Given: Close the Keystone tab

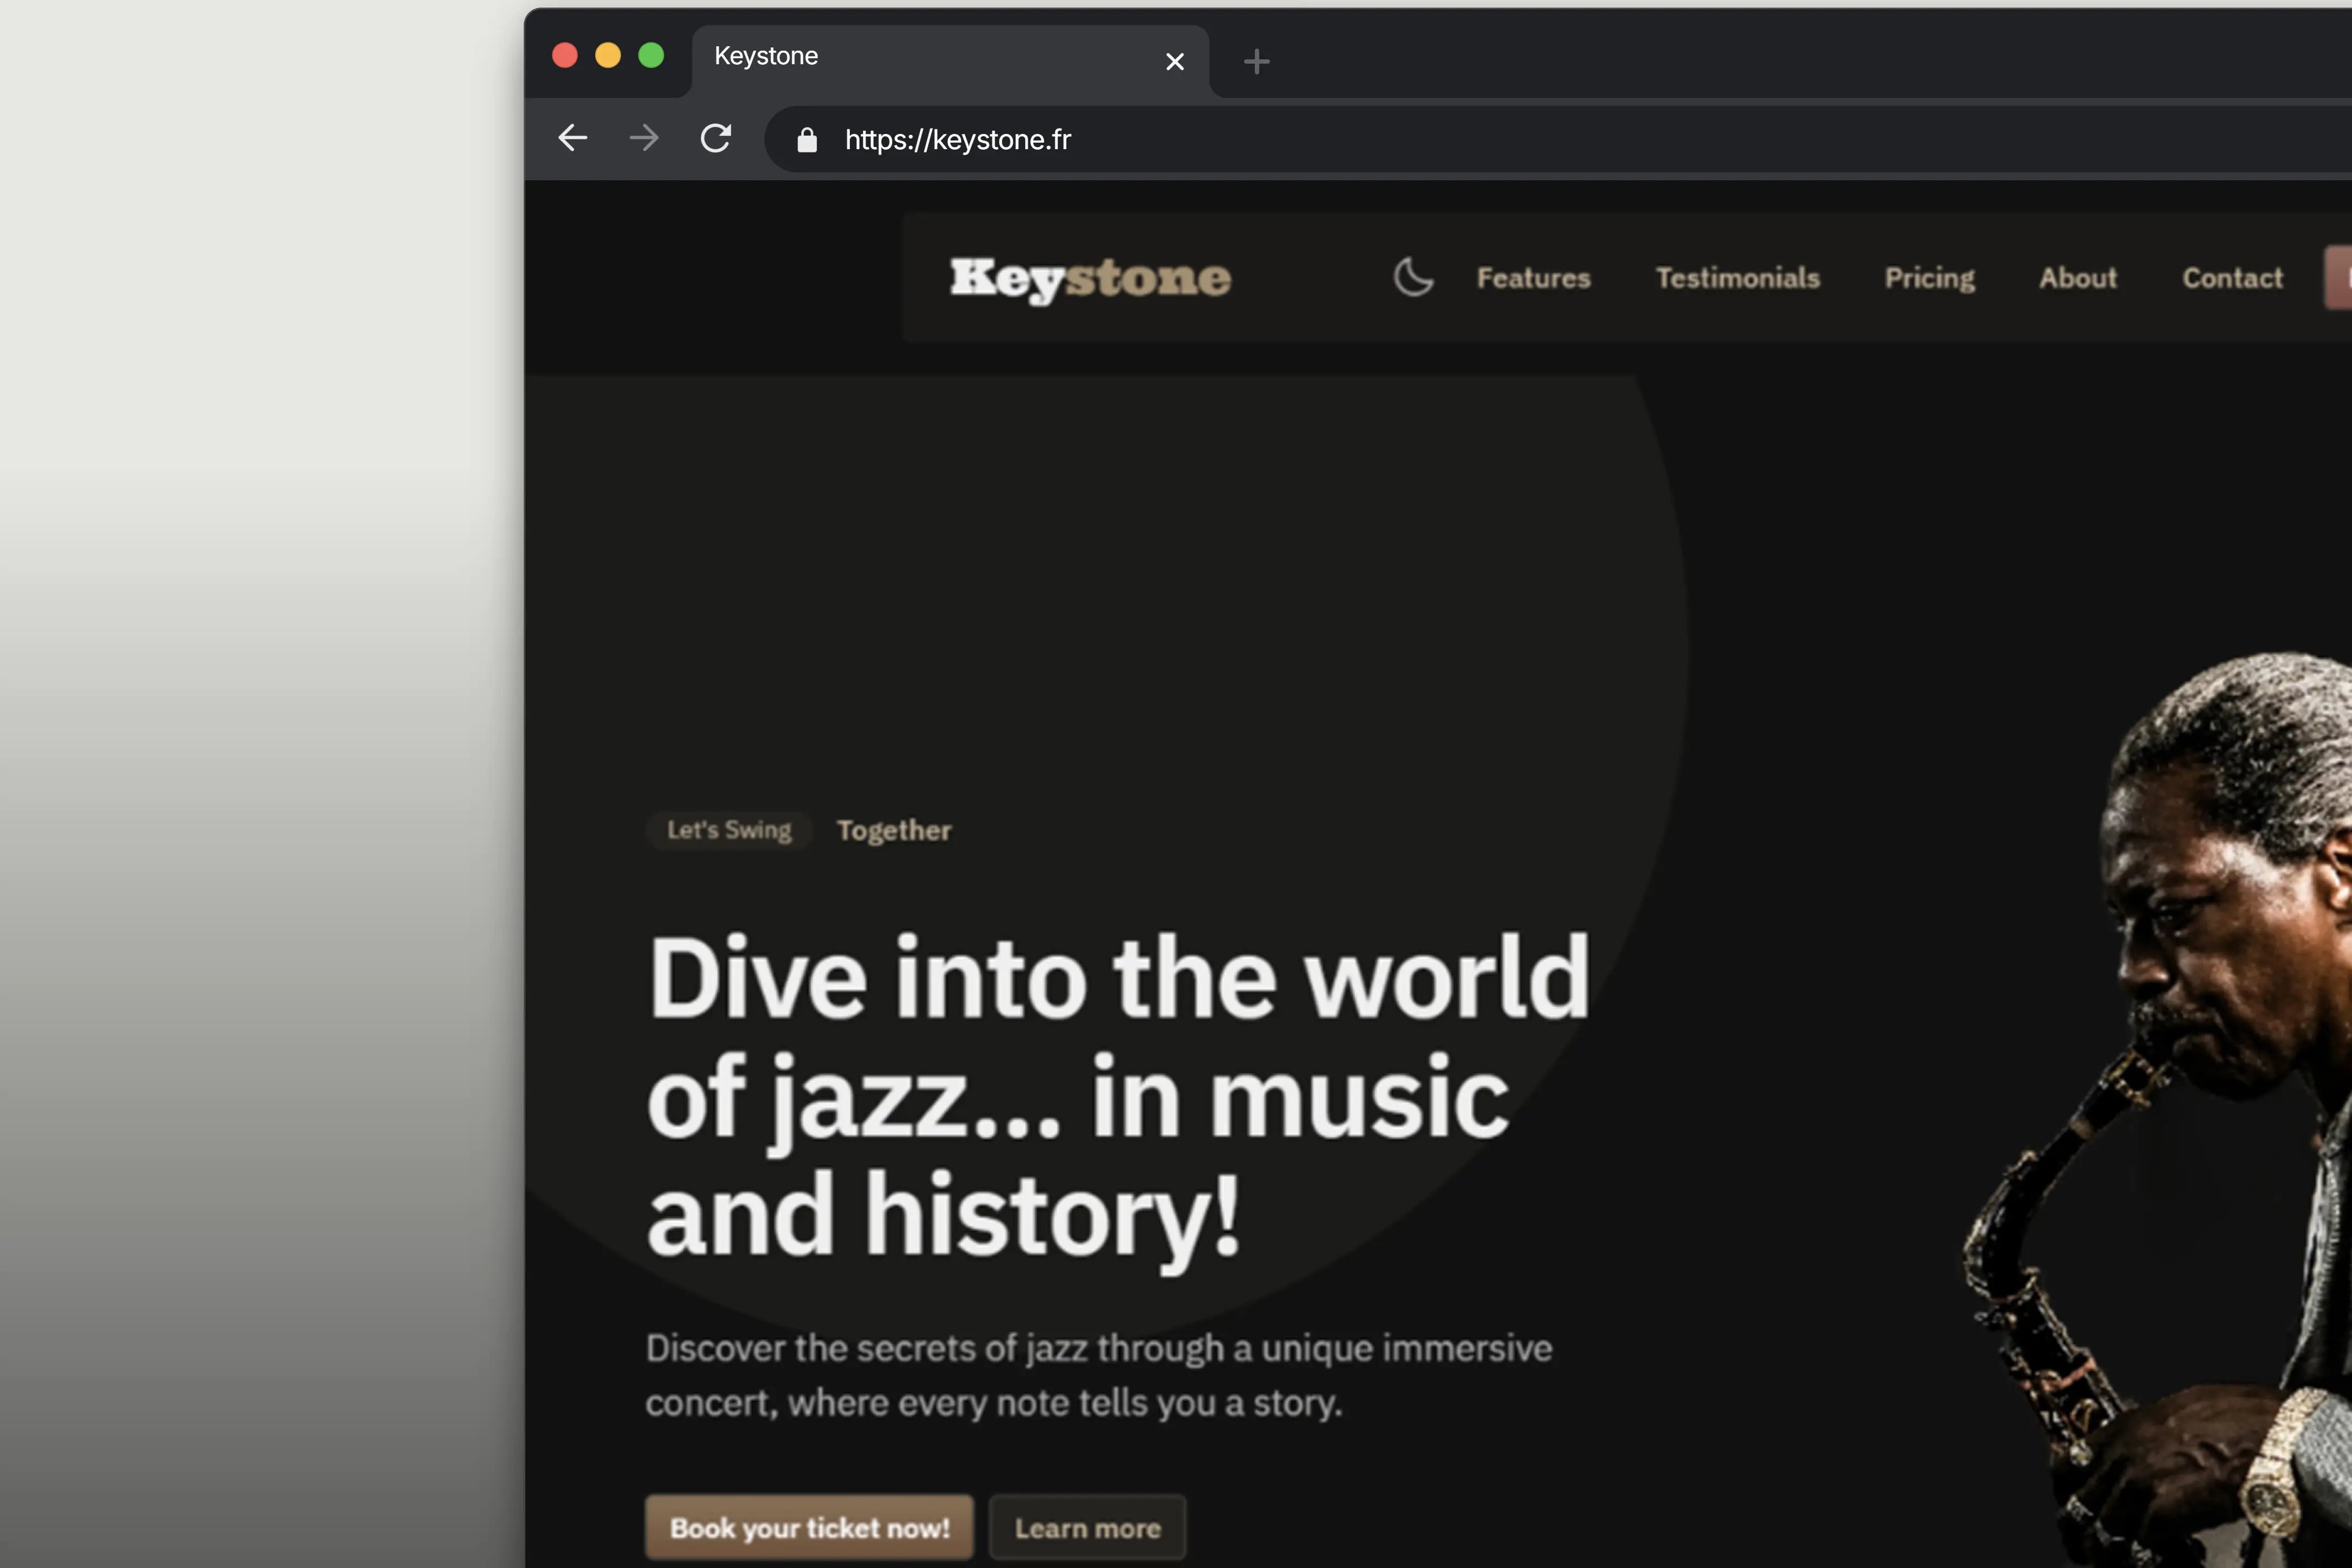Looking at the screenshot, I should (1175, 62).
